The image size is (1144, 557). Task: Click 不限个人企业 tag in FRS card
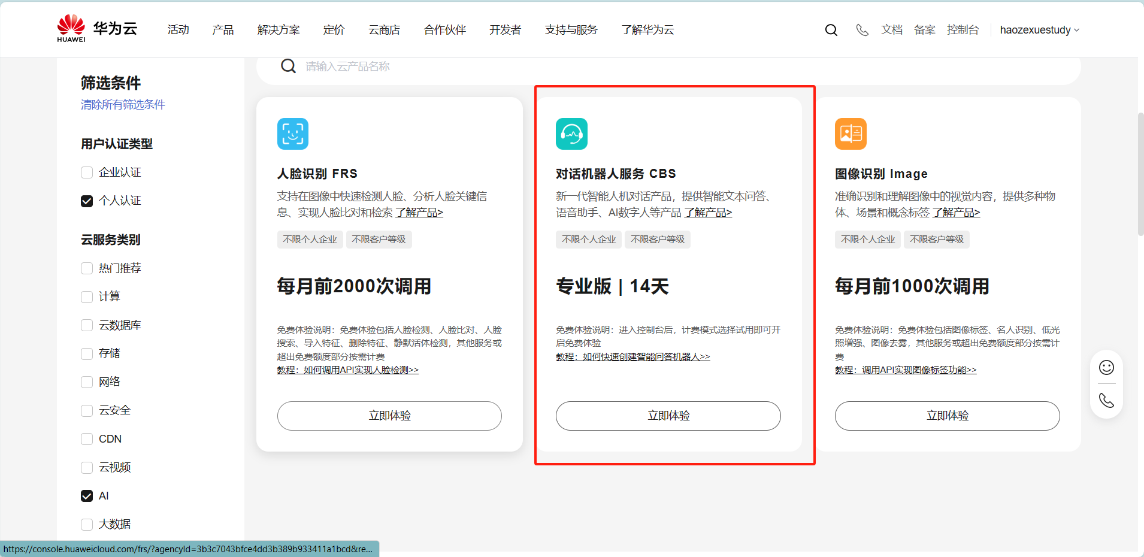point(310,240)
